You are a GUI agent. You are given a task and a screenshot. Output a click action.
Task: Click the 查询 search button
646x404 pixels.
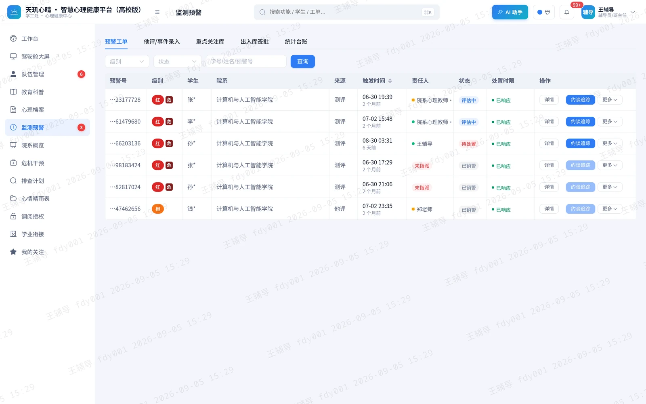[303, 61]
